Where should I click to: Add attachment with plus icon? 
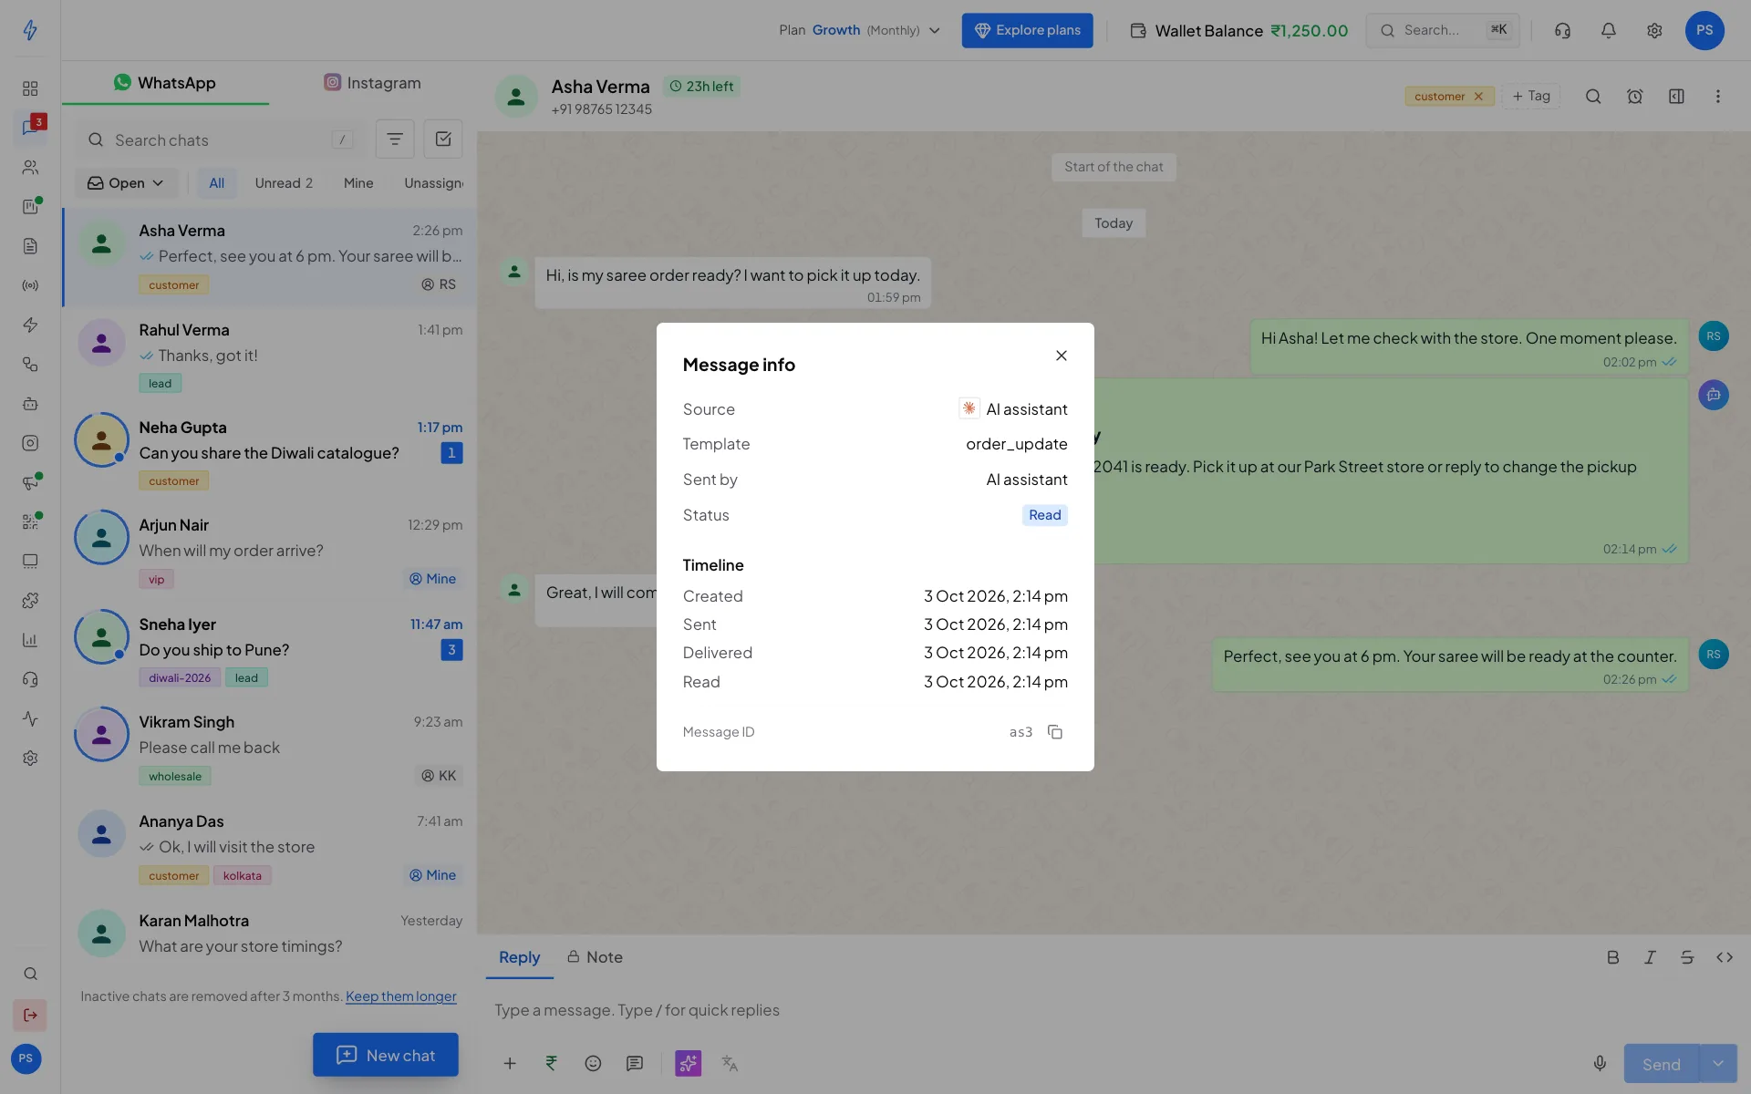(x=510, y=1063)
